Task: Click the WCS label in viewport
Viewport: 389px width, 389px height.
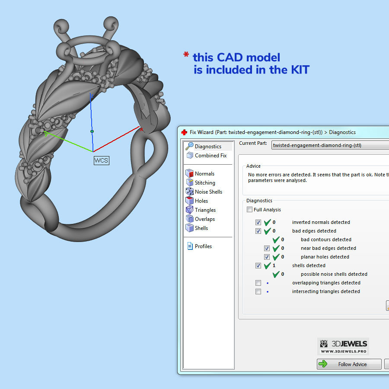Action: coord(102,160)
